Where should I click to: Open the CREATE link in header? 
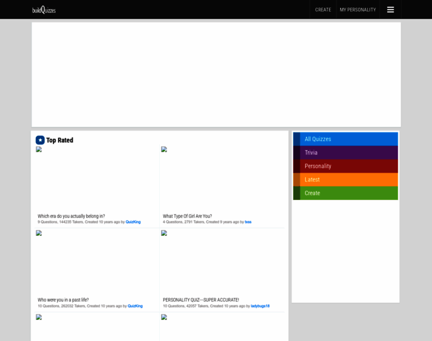(323, 10)
